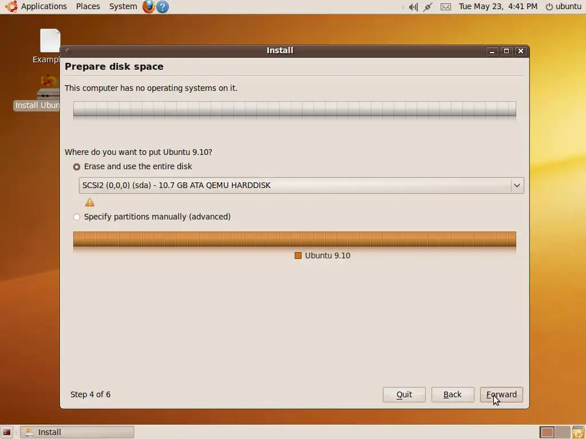Click the orange proposed disk layout bar
The height and width of the screenshot is (439, 586).
tap(295, 240)
